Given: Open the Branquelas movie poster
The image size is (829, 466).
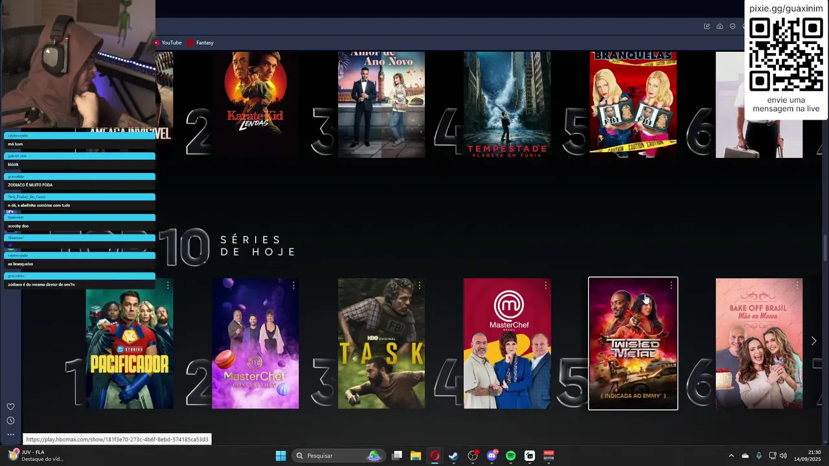Looking at the screenshot, I should pos(633,105).
